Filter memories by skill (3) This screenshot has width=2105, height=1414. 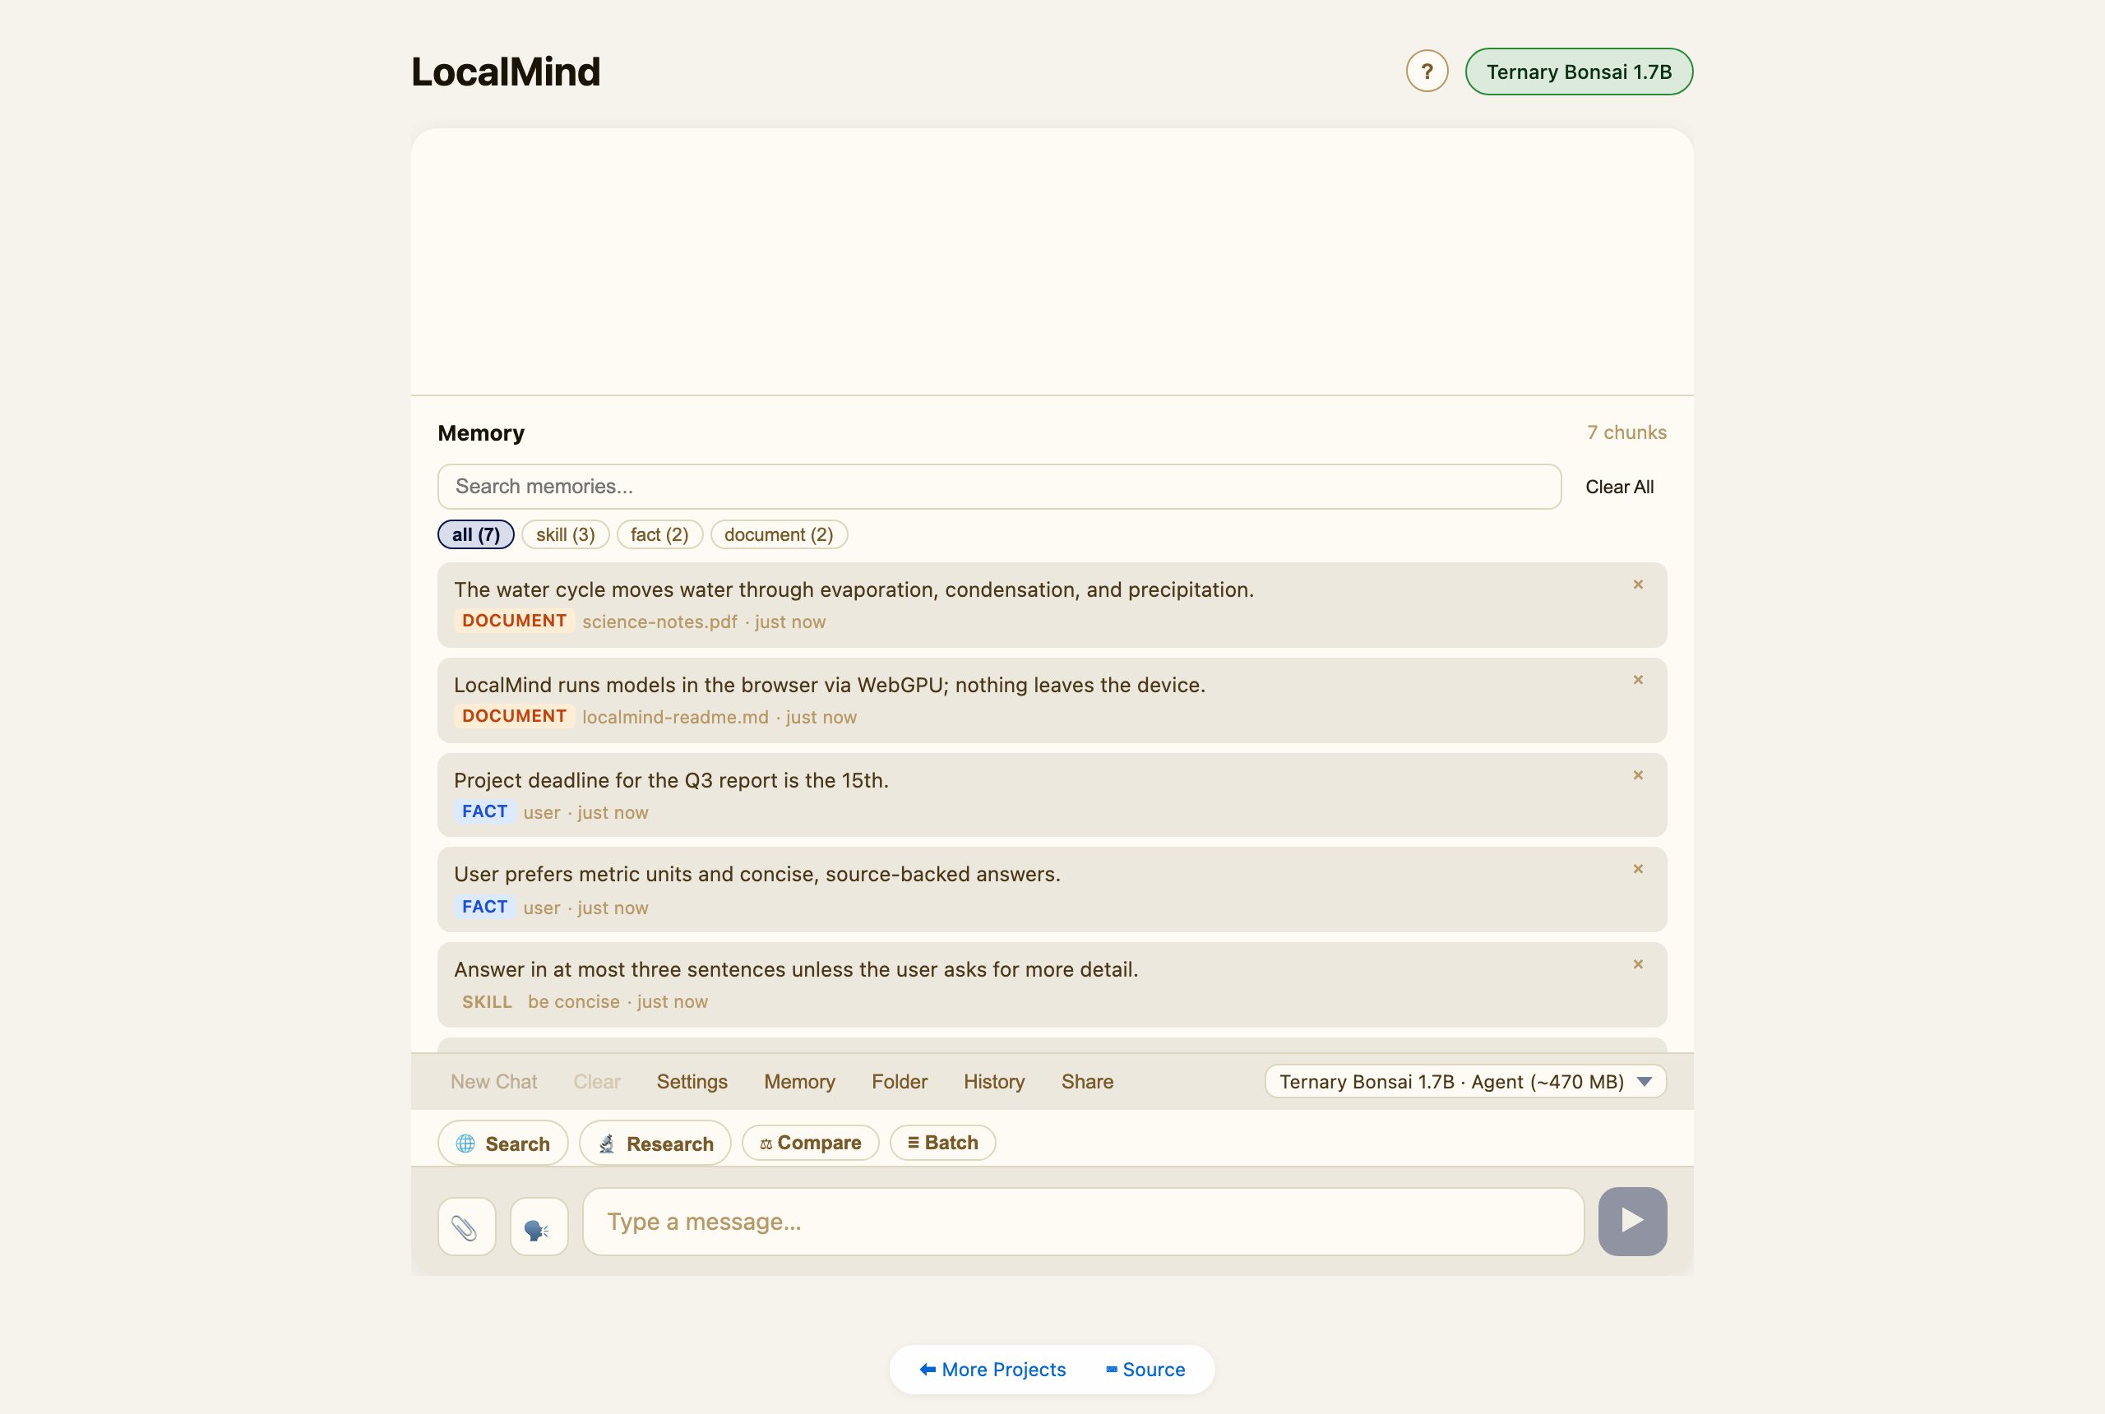tap(566, 534)
